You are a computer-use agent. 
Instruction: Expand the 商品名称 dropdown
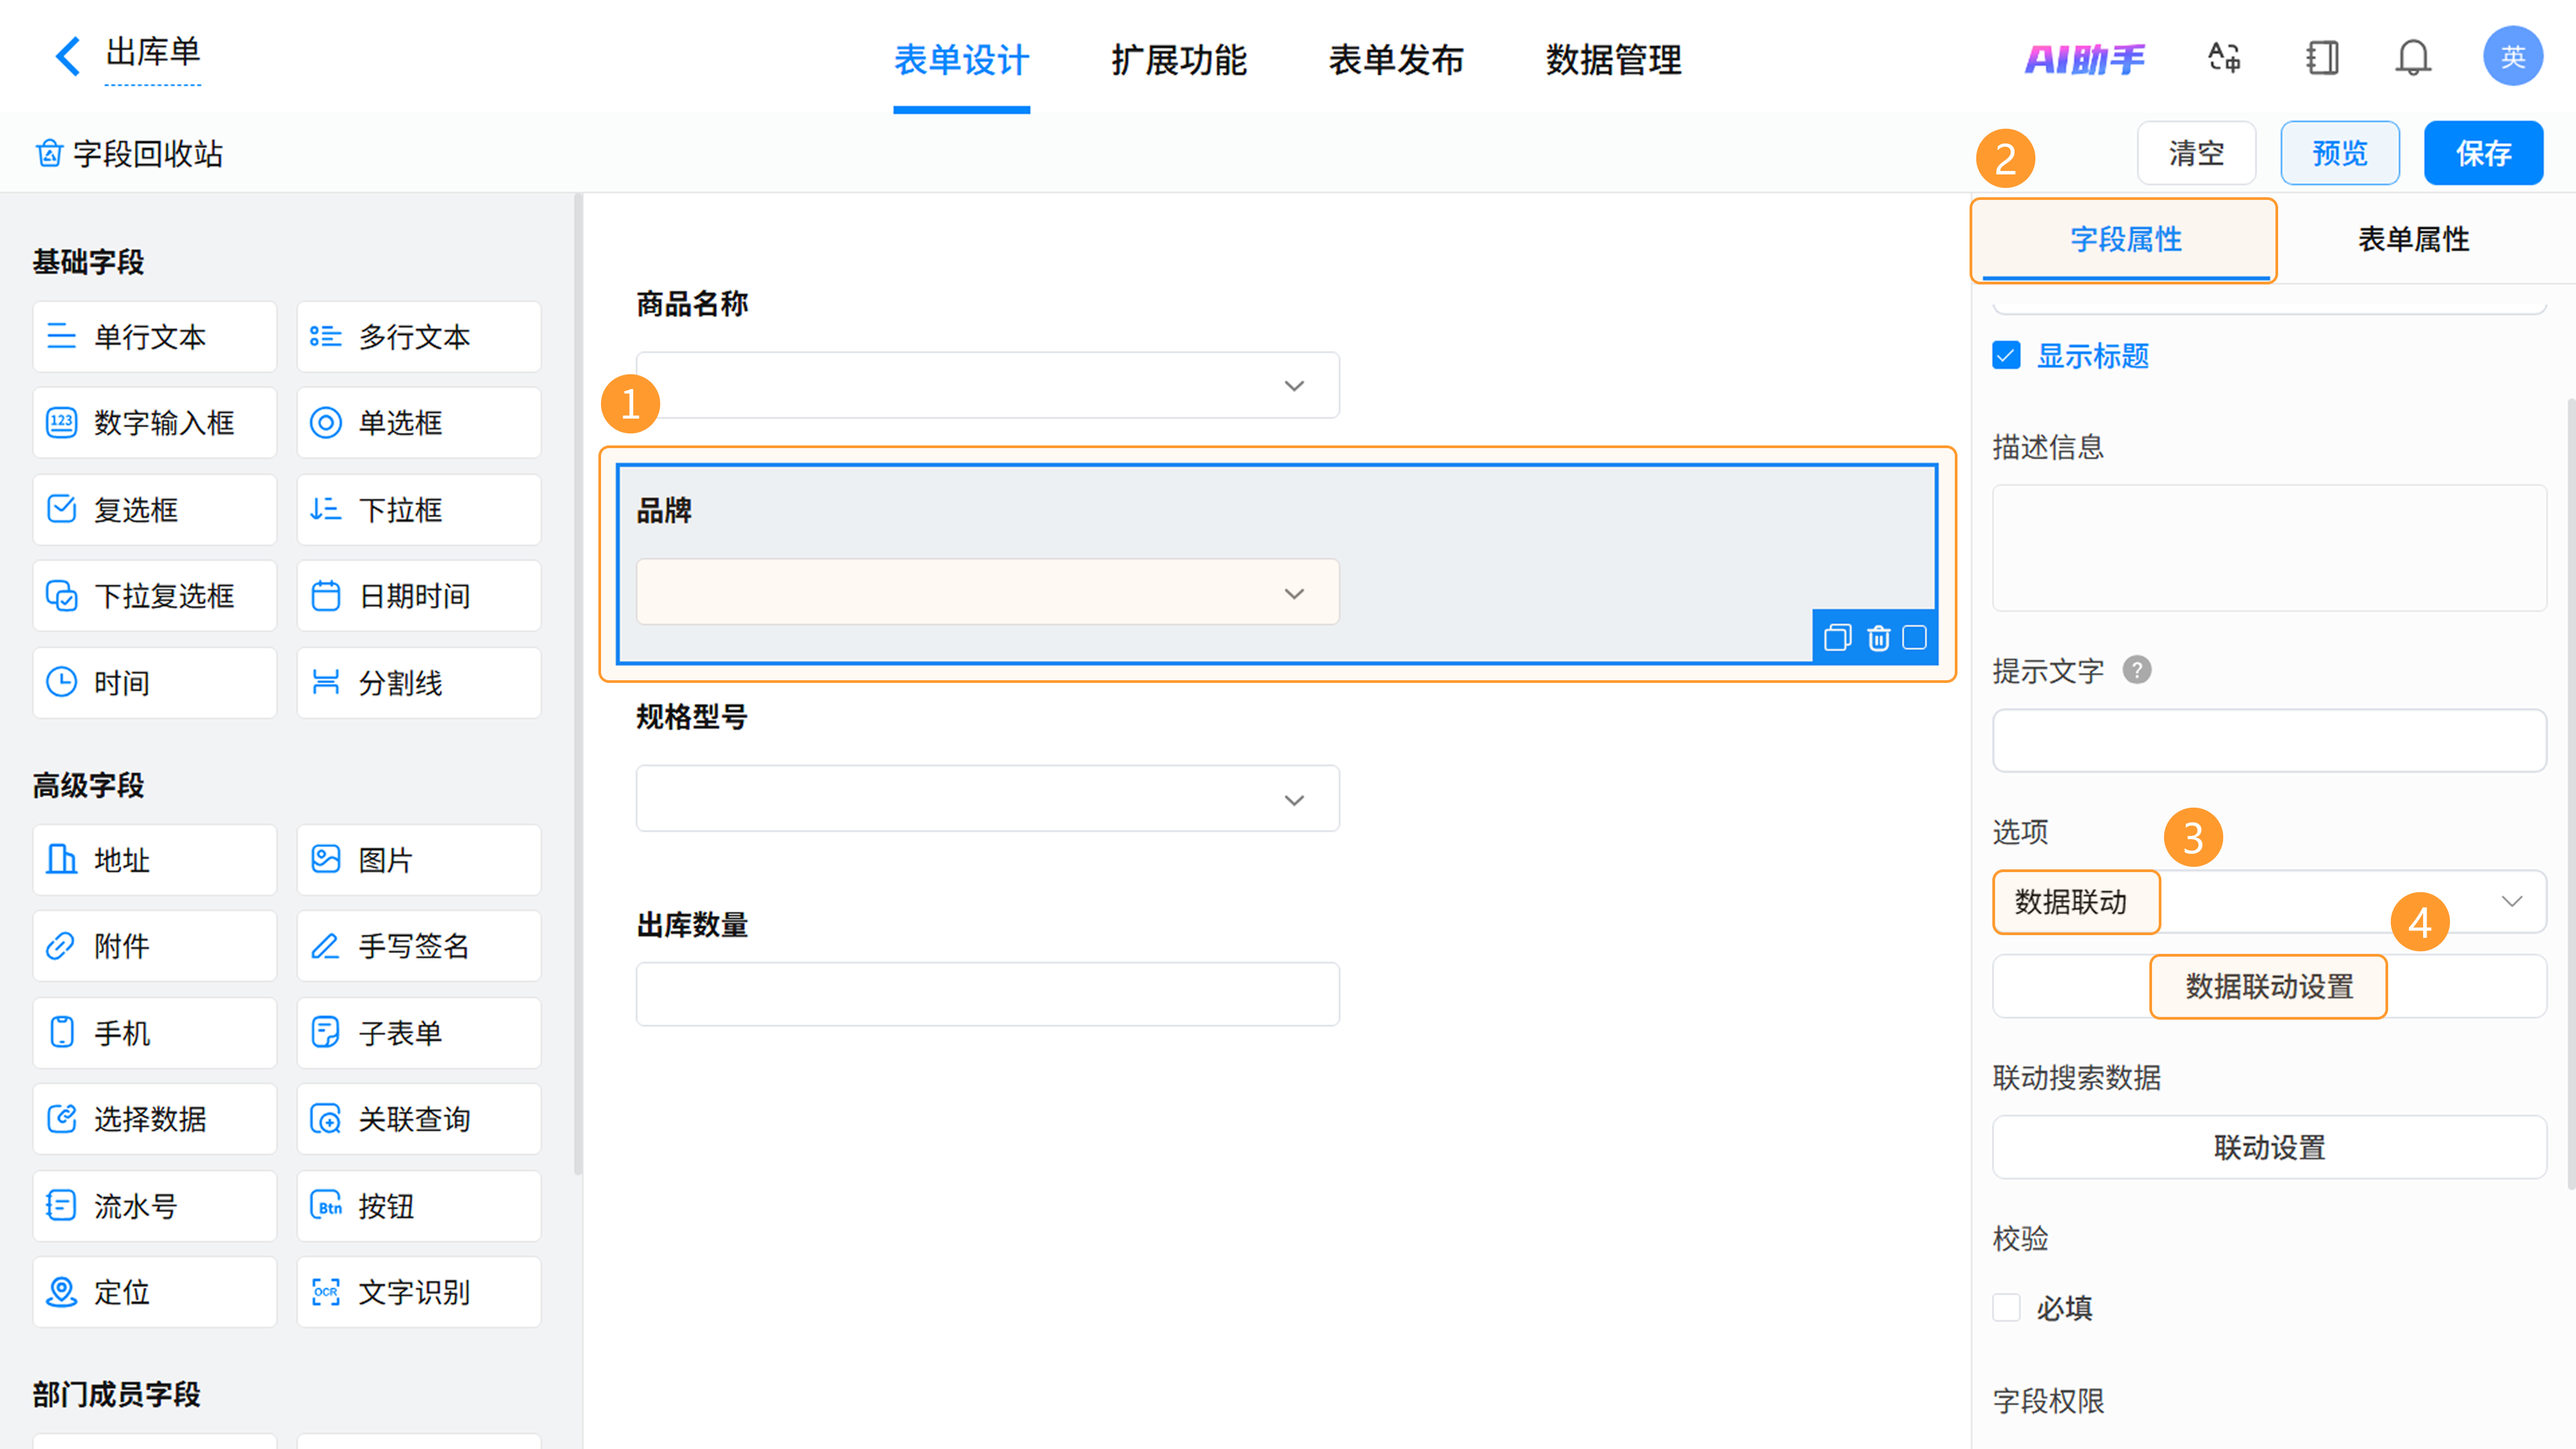[x=1294, y=386]
